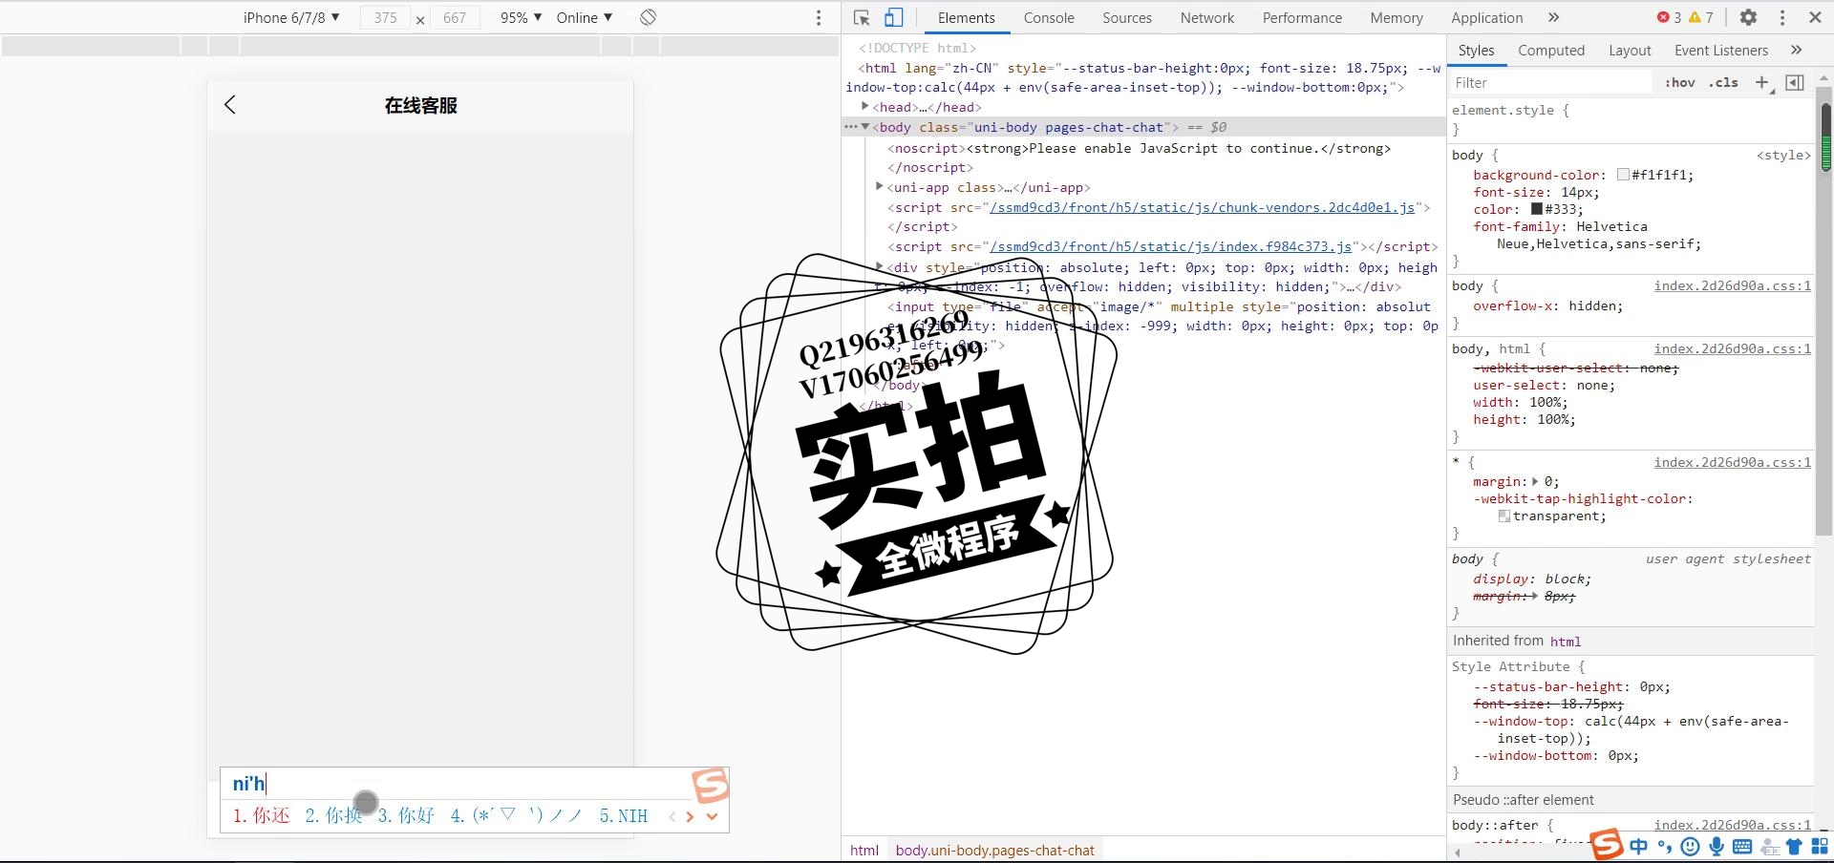Open index.2d26d90a.css link beside overflow-x rule

[1733, 285]
